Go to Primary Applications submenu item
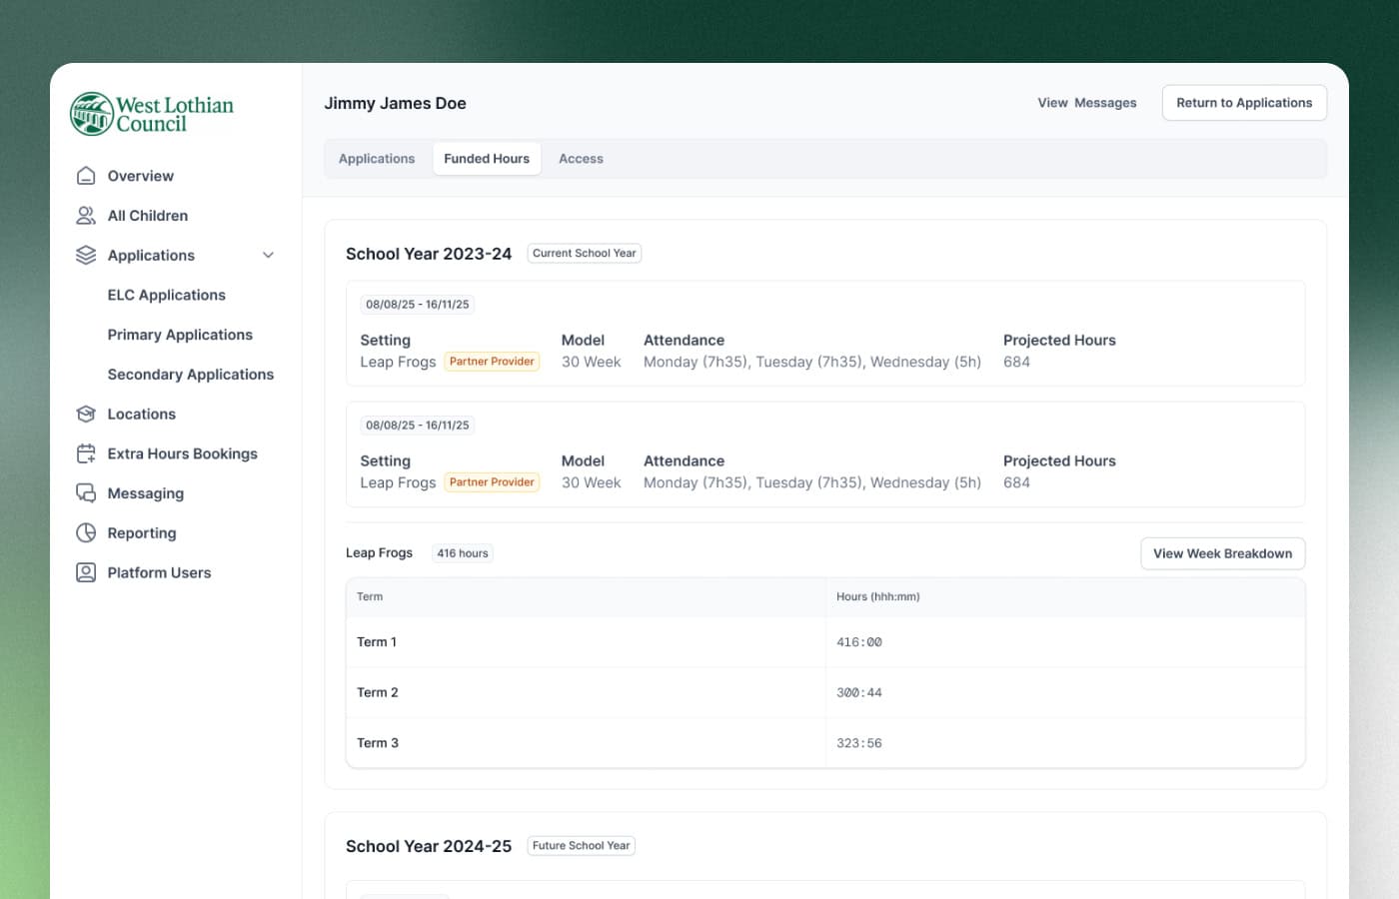1399x899 pixels. click(180, 335)
